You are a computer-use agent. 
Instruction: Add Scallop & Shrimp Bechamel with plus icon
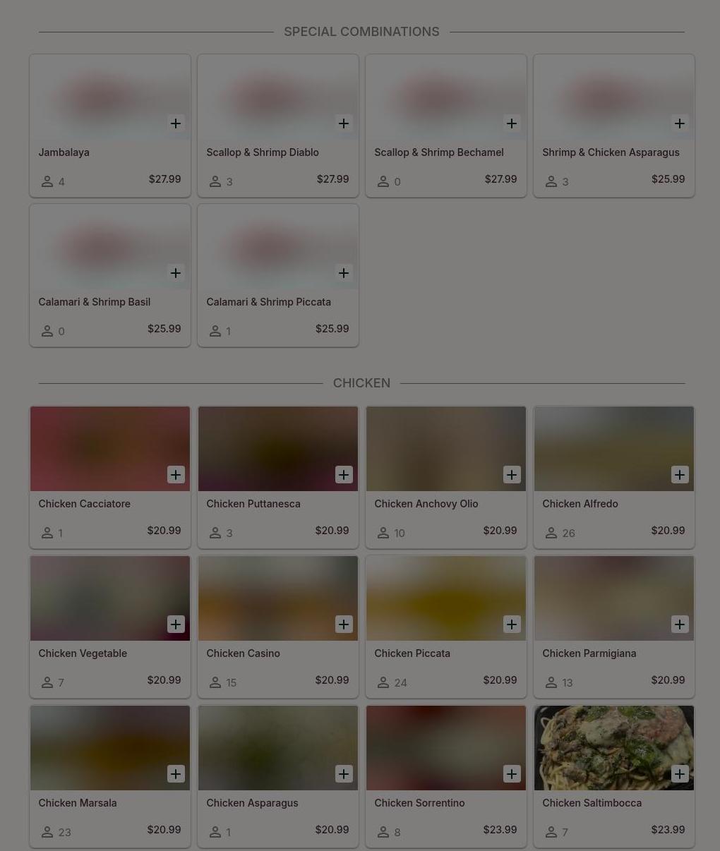tap(512, 123)
